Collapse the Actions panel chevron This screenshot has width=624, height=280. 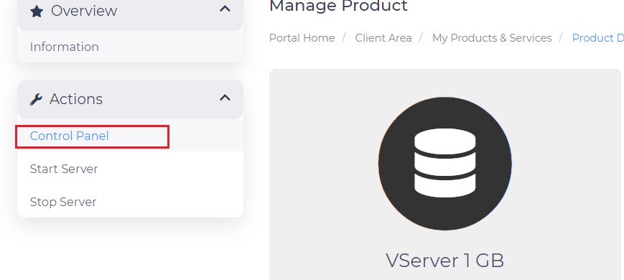tap(225, 98)
